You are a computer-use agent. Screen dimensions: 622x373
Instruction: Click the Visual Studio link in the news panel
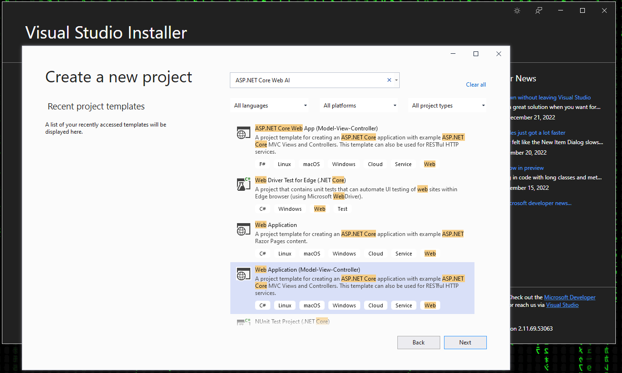pos(562,305)
